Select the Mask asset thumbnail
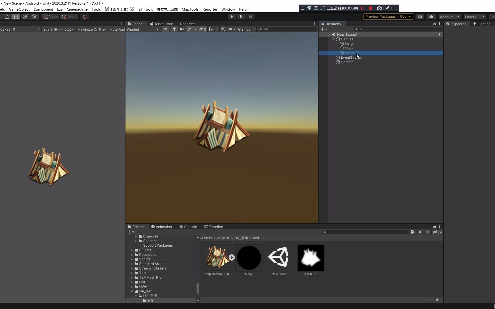 click(x=249, y=257)
